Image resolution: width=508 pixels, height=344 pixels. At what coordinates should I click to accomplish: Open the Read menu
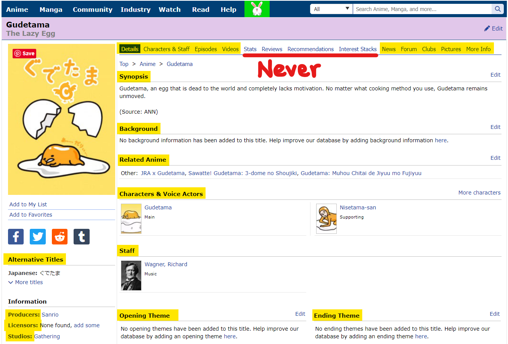201,10
